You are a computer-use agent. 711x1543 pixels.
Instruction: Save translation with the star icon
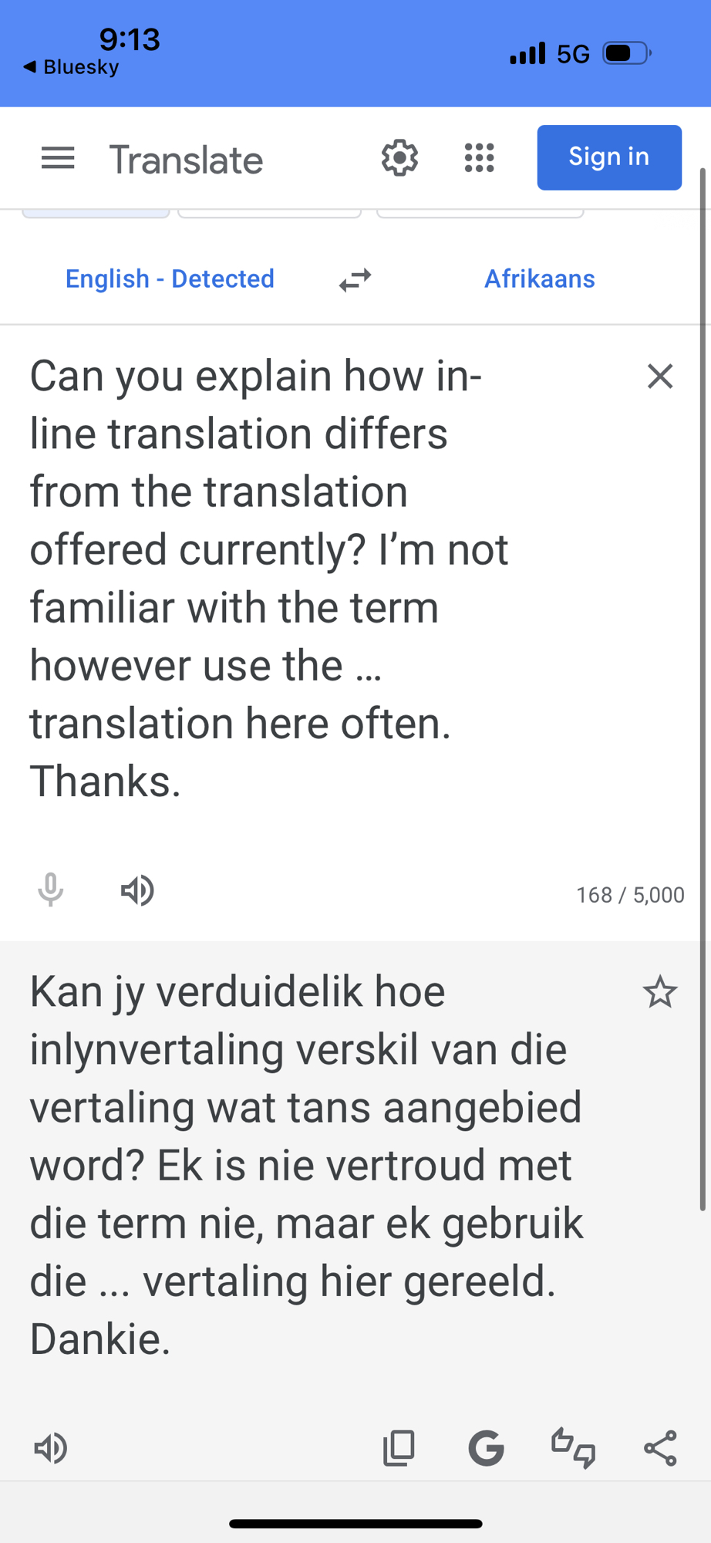pyautogui.click(x=660, y=992)
